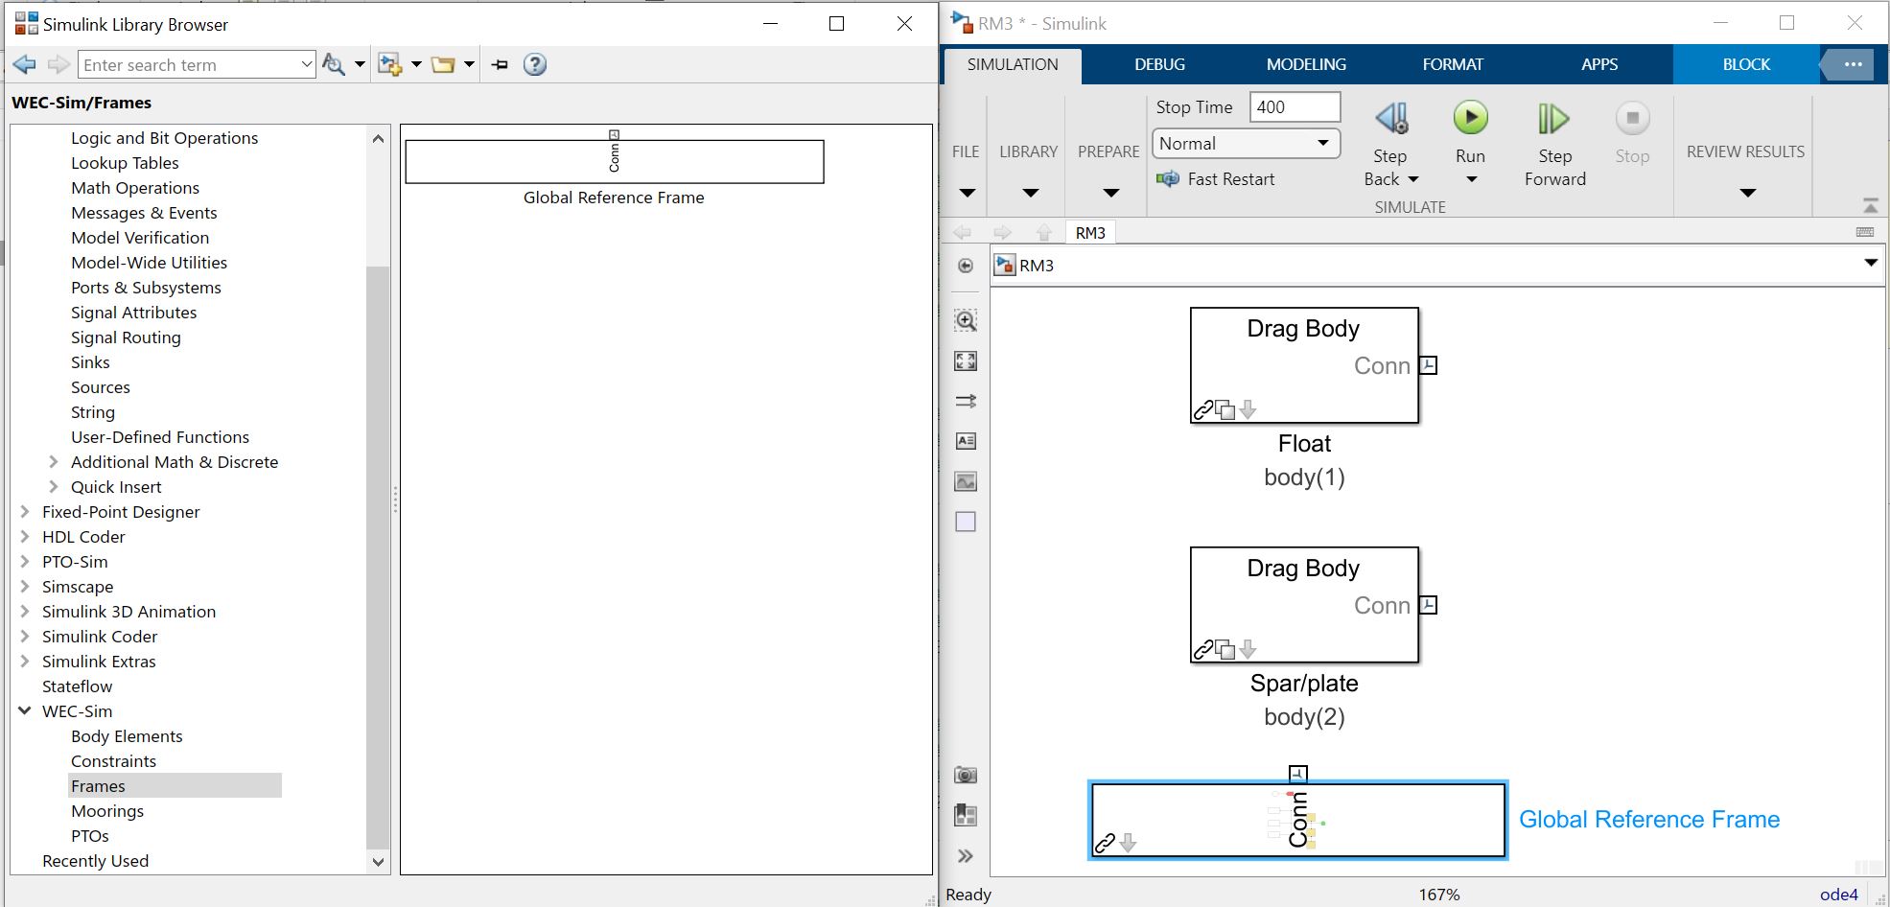The height and width of the screenshot is (907, 1890).
Task: Open FILE section dropdown
Action: [967, 193]
